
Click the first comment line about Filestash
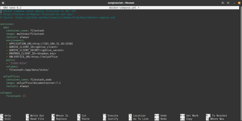coord(38,11)
